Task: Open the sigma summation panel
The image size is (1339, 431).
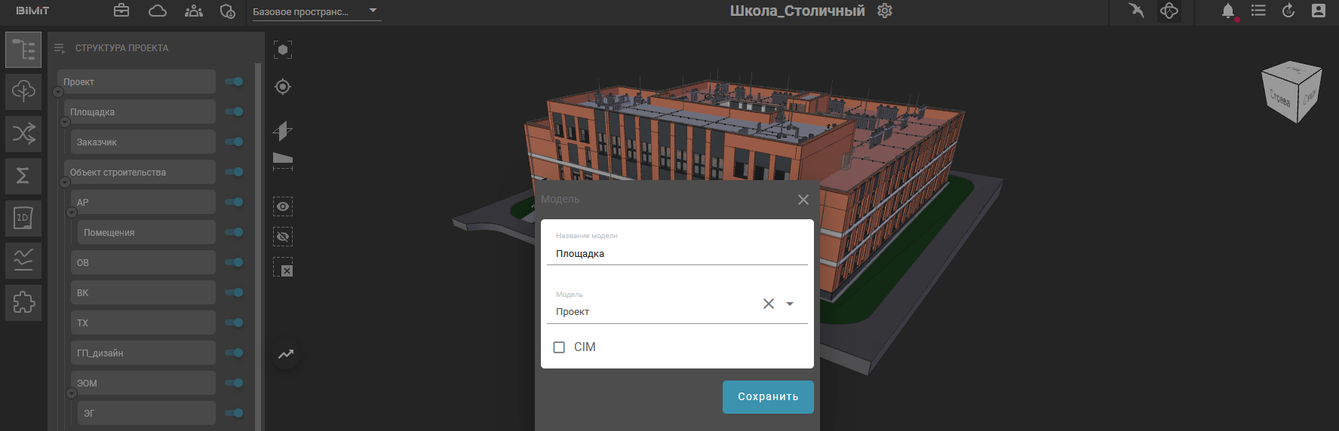Action: tap(23, 176)
